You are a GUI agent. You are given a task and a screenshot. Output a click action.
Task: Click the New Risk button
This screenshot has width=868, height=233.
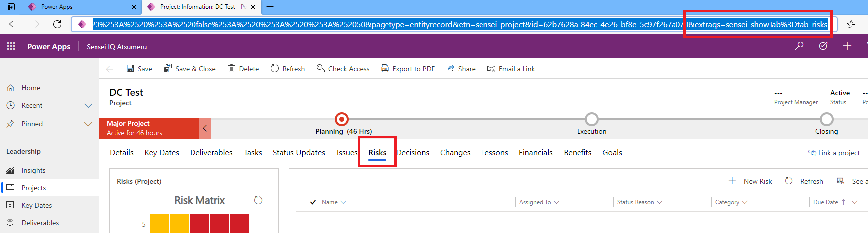751,181
